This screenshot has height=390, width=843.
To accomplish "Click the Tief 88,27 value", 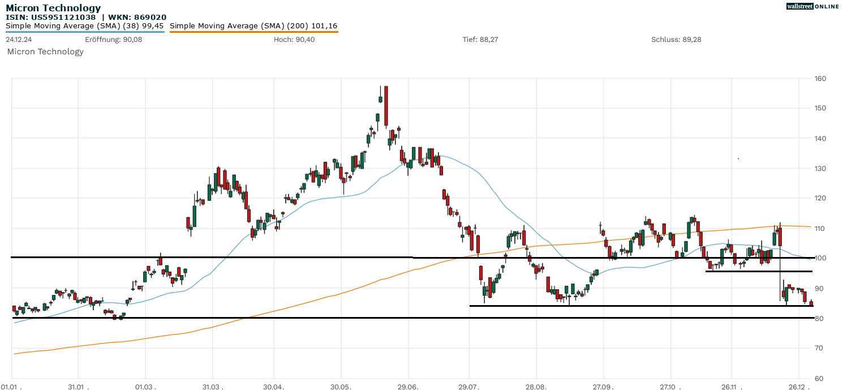I will (480, 39).
